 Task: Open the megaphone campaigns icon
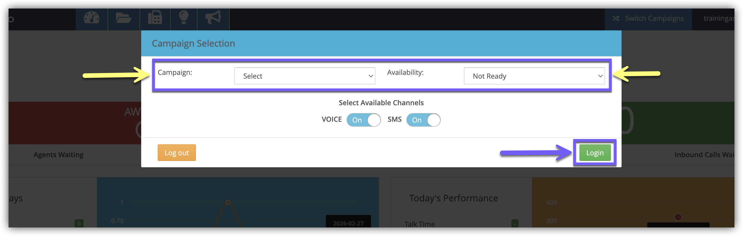tap(213, 18)
